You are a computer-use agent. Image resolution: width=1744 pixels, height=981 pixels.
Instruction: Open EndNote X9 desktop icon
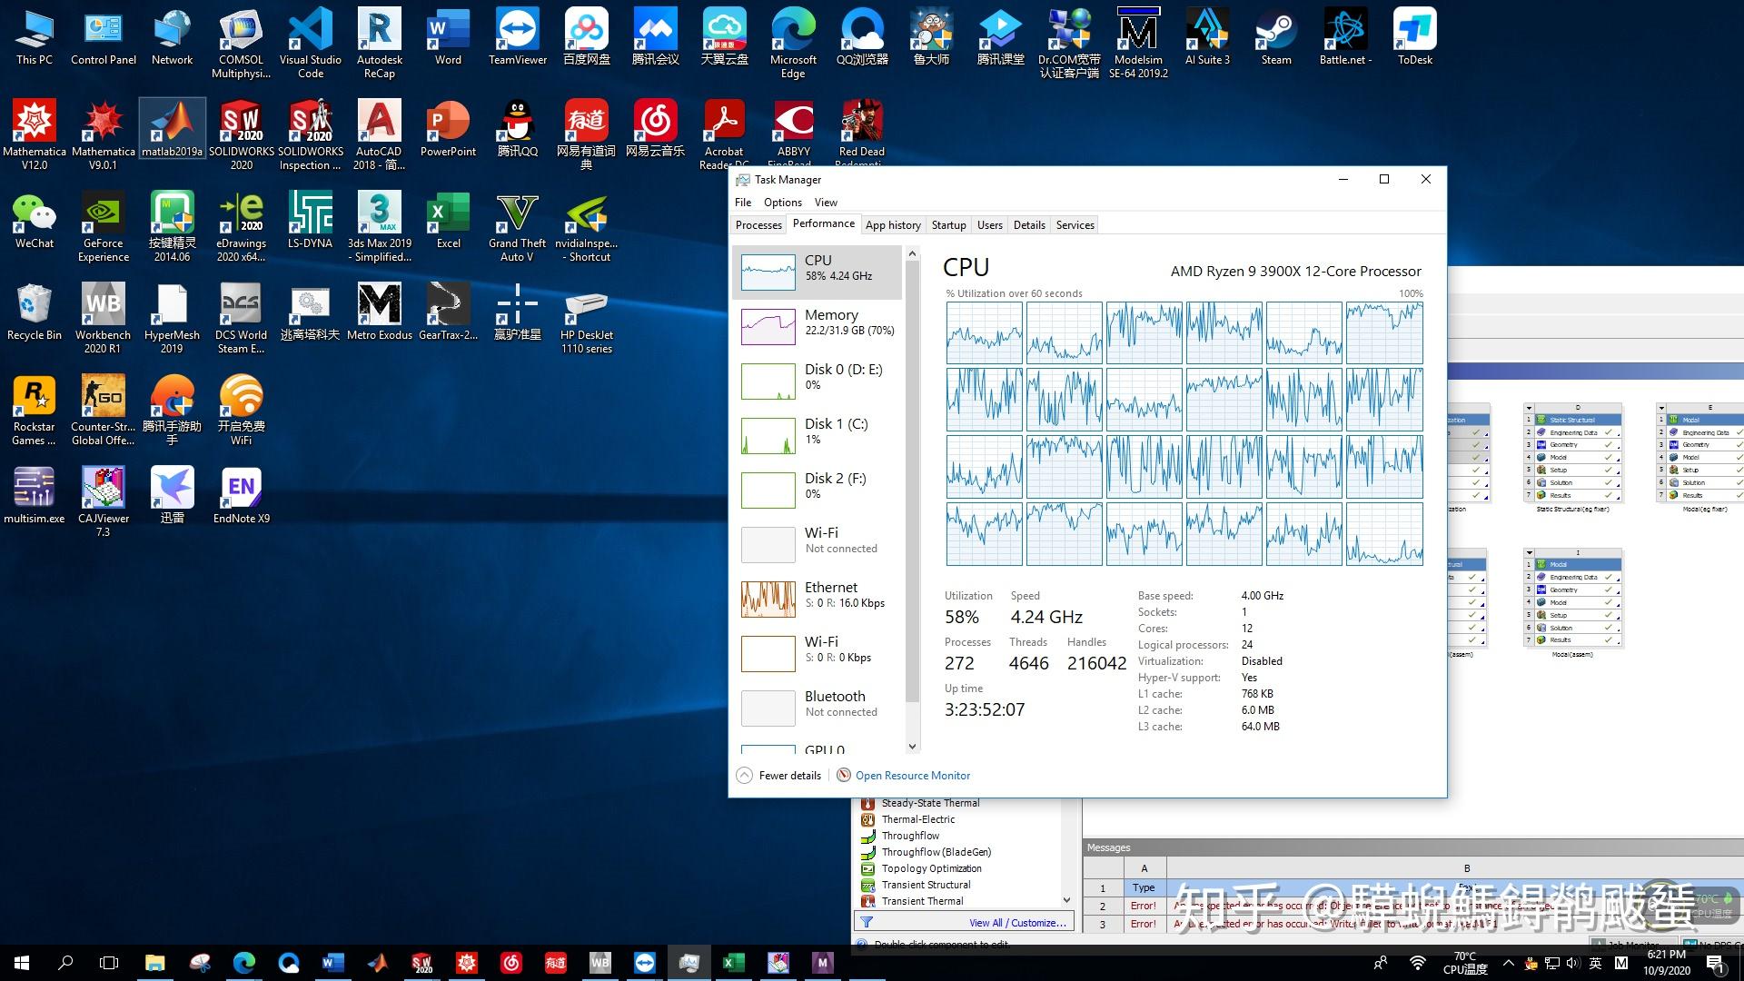[x=242, y=496]
